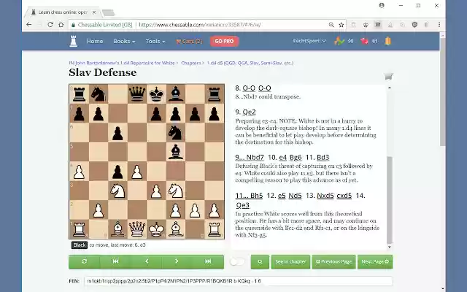Jump to first move of variation

115,261
